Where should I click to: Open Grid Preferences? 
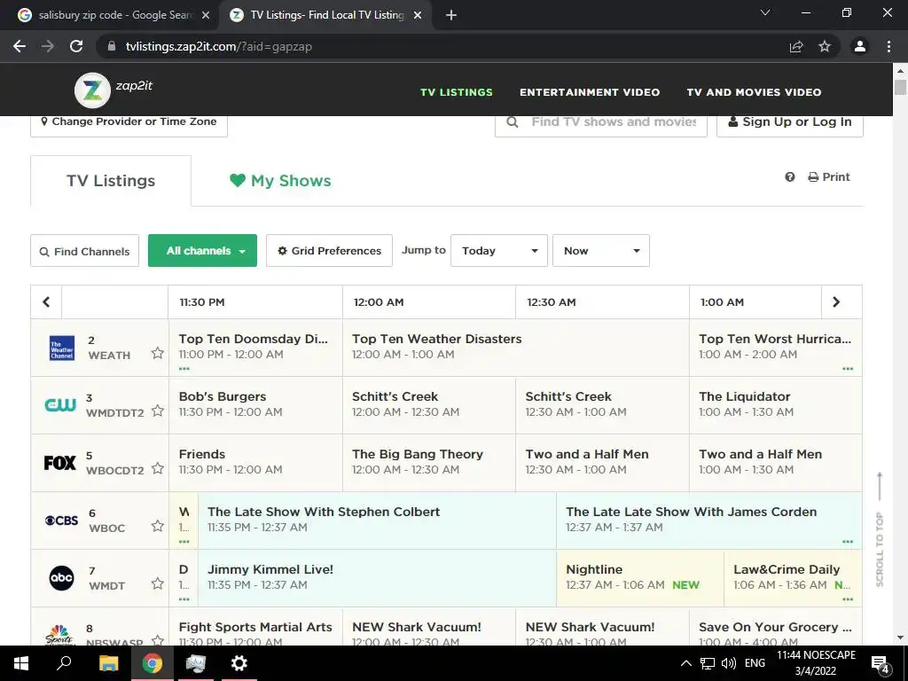[330, 251]
